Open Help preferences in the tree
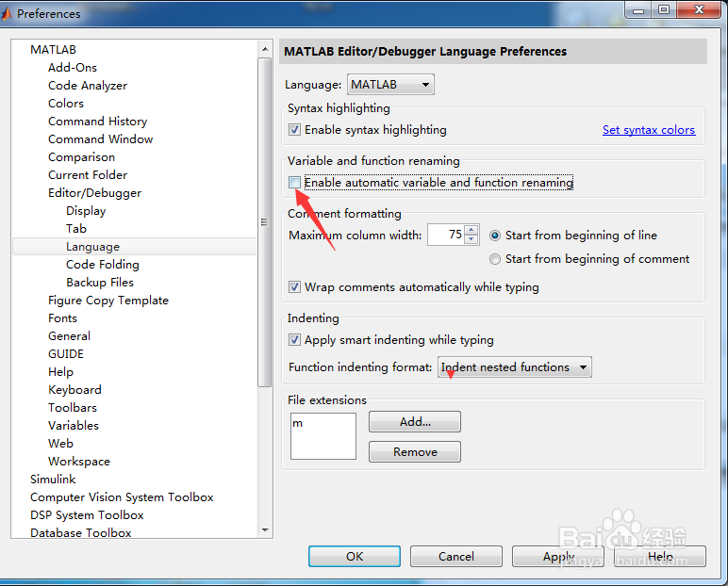This screenshot has height=586, width=728. click(x=60, y=372)
